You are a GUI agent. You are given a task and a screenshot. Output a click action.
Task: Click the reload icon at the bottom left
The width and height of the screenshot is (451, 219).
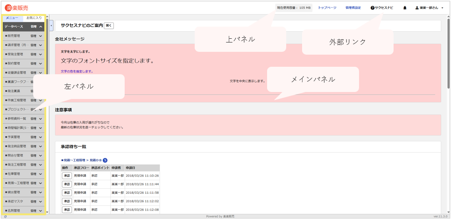pyautogui.click(x=6, y=216)
